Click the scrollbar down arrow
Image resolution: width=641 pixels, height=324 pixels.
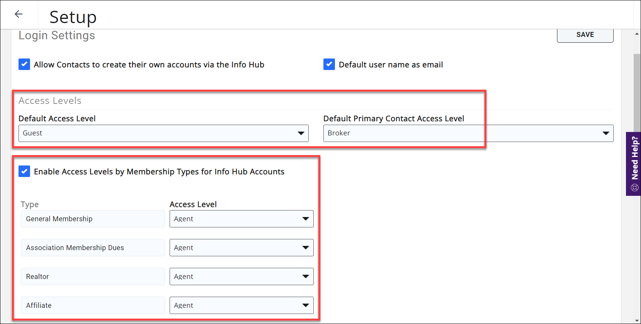[637, 320]
